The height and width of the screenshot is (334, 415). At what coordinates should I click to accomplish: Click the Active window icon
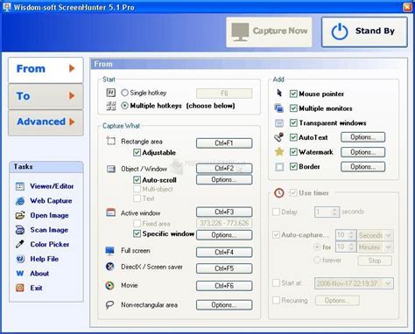(x=111, y=212)
